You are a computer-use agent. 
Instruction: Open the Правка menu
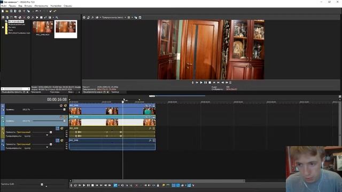pyautogui.click(x=12, y=6)
